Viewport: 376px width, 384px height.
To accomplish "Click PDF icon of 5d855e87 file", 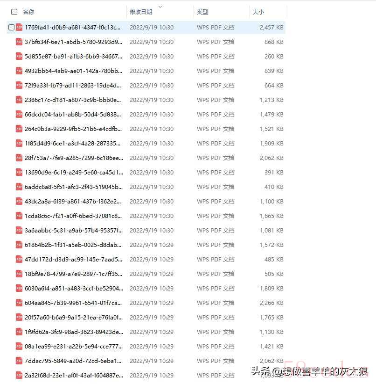I will [x=19, y=56].
